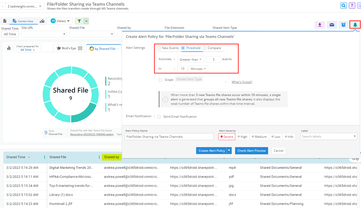This screenshot has width=361, height=208.
Task: Expand the Bird's Eye fullscreen icon
Action: point(80,48)
